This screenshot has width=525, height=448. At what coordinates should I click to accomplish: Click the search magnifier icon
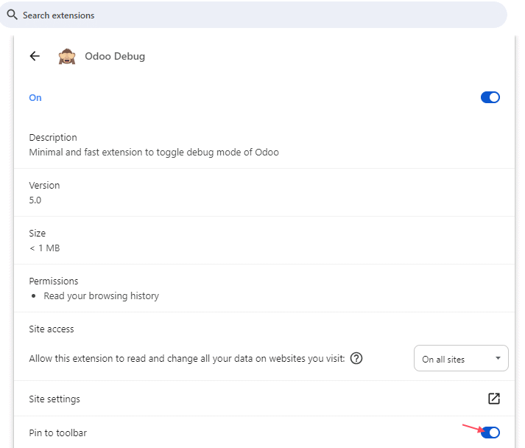pyautogui.click(x=12, y=15)
